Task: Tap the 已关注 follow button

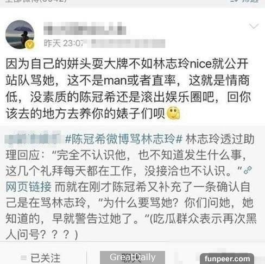Action: coord(45,258)
